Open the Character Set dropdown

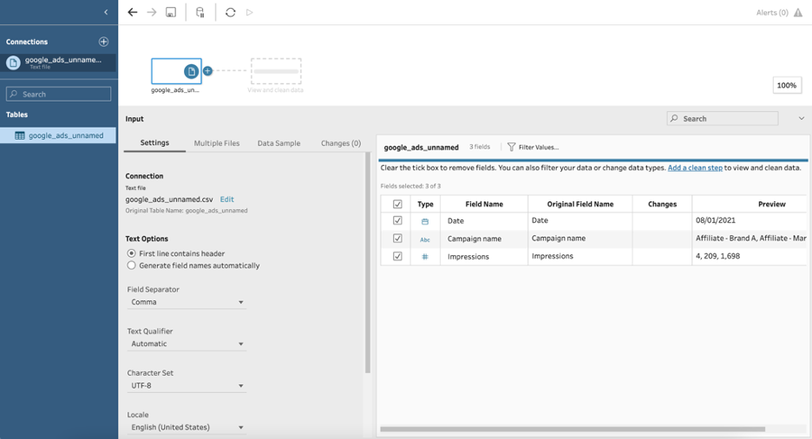tap(187, 386)
